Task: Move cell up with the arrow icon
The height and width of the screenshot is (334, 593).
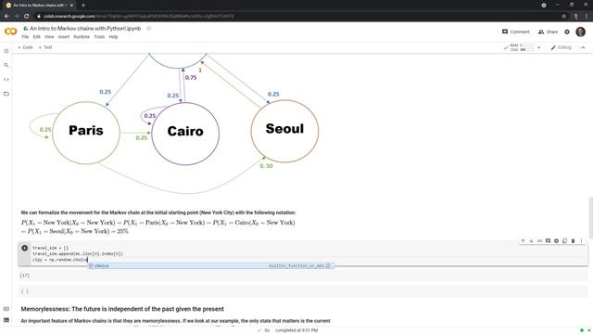Action: click(x=523, y=241)
